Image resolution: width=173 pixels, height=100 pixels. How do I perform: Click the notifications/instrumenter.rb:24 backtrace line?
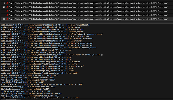[x=47, y=39]
